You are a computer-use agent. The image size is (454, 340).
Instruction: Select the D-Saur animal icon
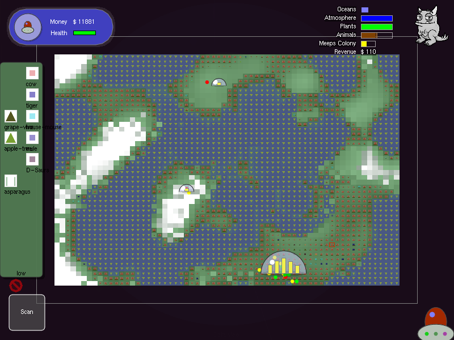click(32, 159)
